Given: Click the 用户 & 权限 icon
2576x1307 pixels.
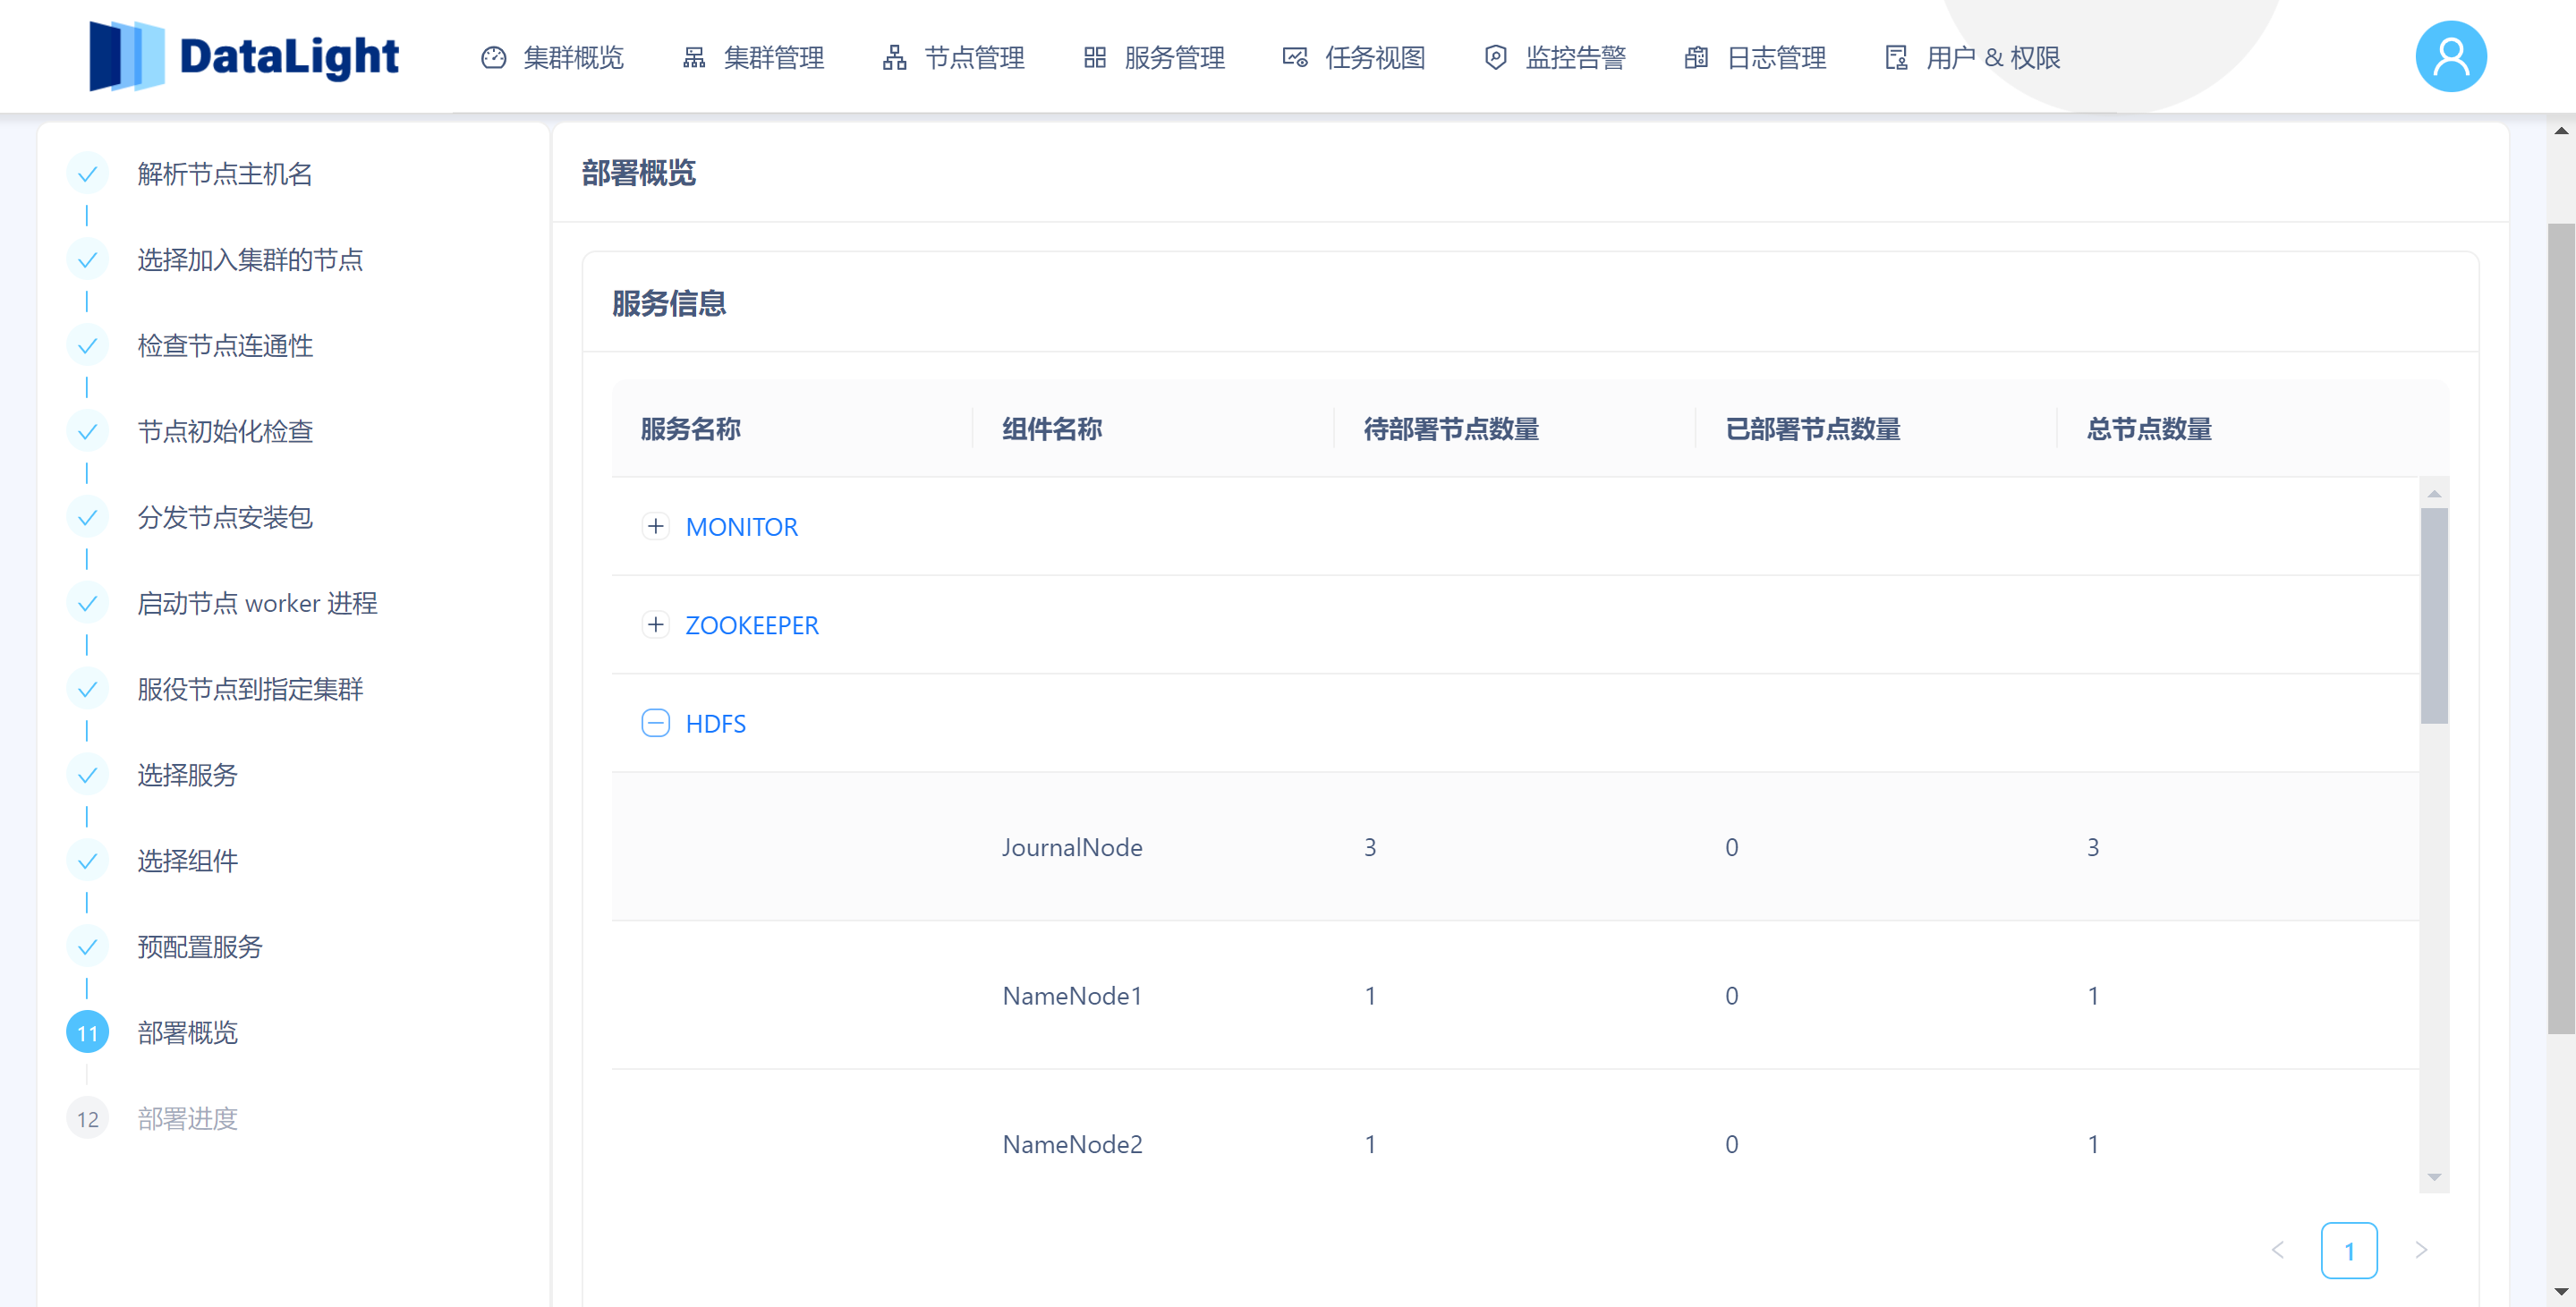Looking at the screenshot, I should (x=1897, y=58).
